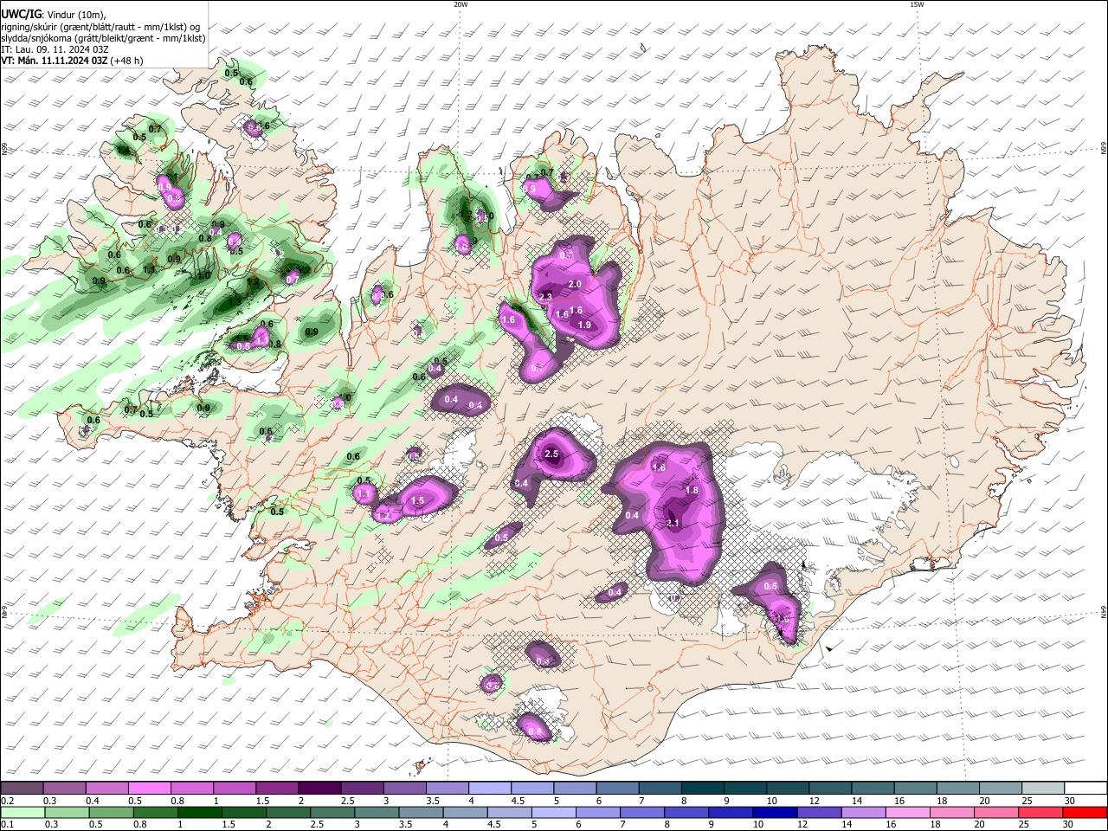
Task: Click the 0.1 label in the rain legend
Action: (x=6, y=825)
